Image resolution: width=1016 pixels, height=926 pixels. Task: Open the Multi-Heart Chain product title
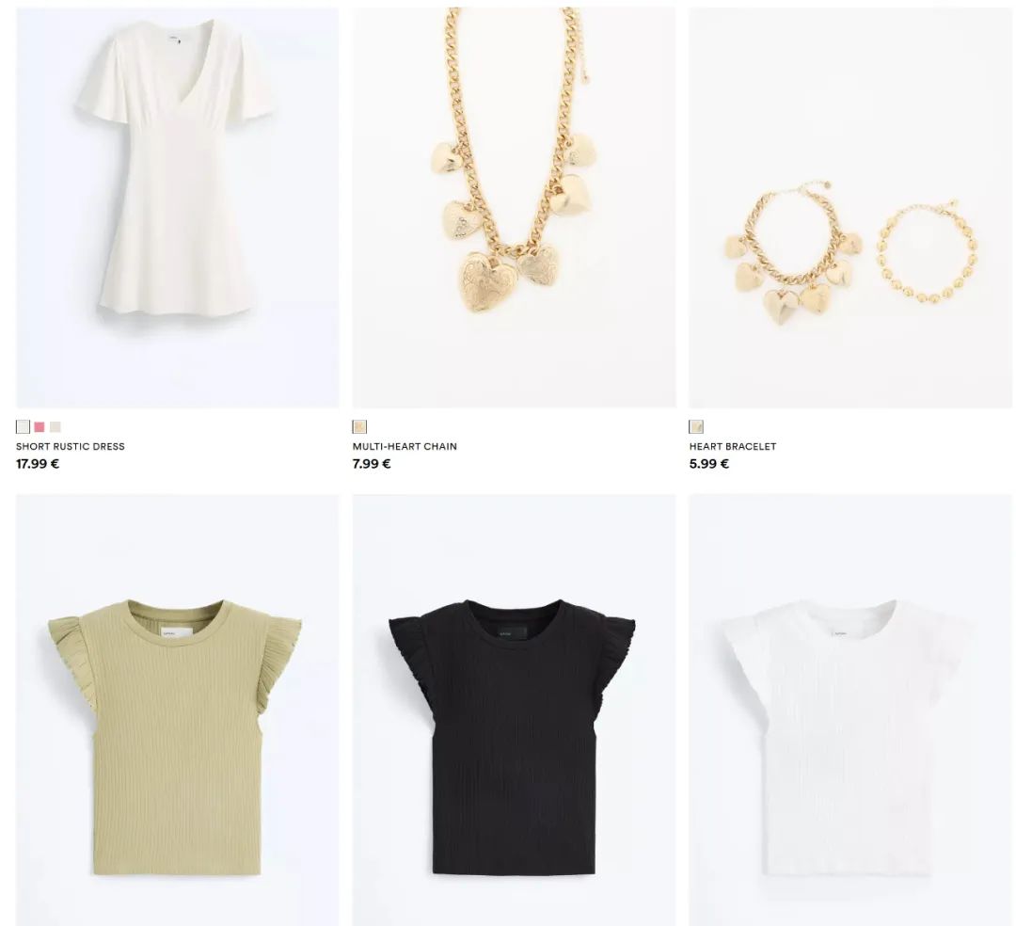tap(405, 446)
